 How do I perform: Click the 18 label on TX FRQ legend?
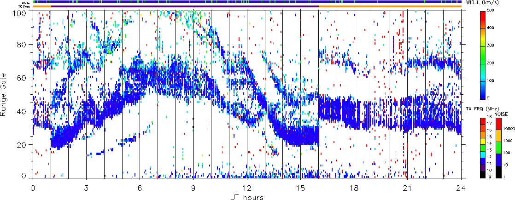click(489, 117)
